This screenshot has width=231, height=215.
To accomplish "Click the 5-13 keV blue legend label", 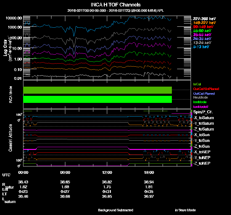I will click(x=201, y=47).
